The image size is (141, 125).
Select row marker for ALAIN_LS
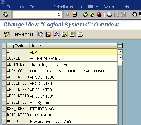[x=4, y=65]
